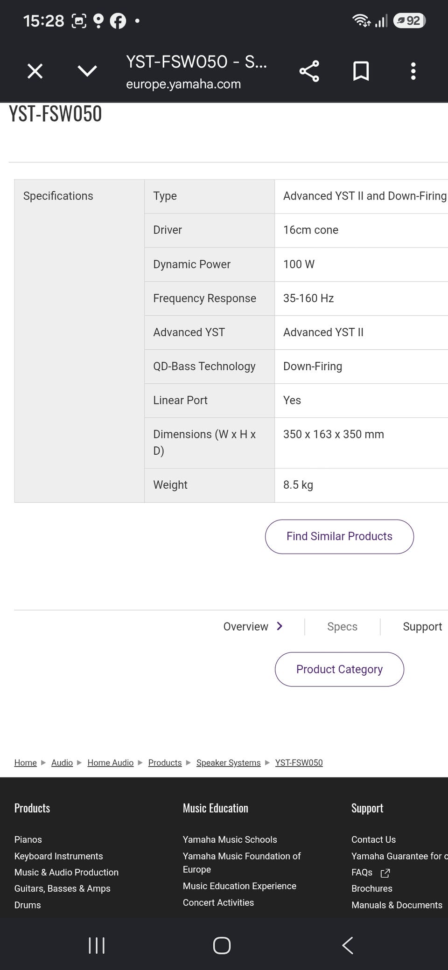This screenshot has width=448, height=970.
Task: Switch to the Overview tab
Action: coord(246,626)
